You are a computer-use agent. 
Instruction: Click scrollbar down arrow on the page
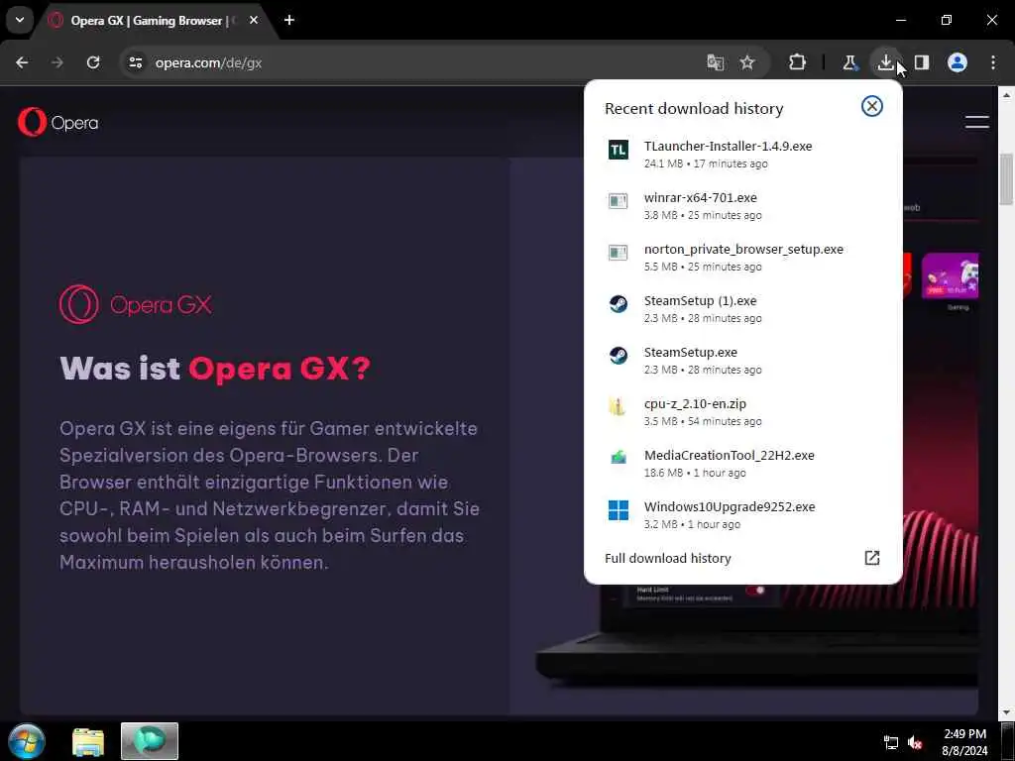point(1007,713)
